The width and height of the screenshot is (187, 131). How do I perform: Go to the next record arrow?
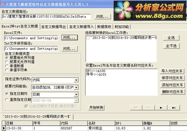pyautogui.click(x=161, y=107)
